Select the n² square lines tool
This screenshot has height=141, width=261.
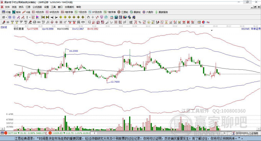(x=43, y=22)
